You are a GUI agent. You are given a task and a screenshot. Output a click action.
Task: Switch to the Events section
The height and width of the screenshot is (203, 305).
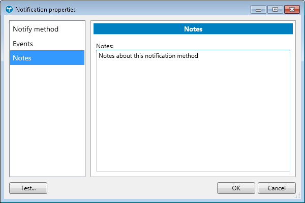click(x=23, y=44)
